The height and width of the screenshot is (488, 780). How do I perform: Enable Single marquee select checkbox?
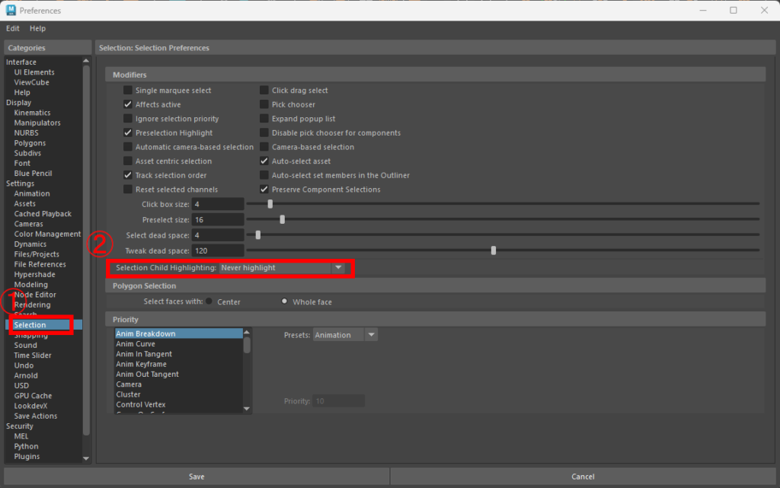128,91
